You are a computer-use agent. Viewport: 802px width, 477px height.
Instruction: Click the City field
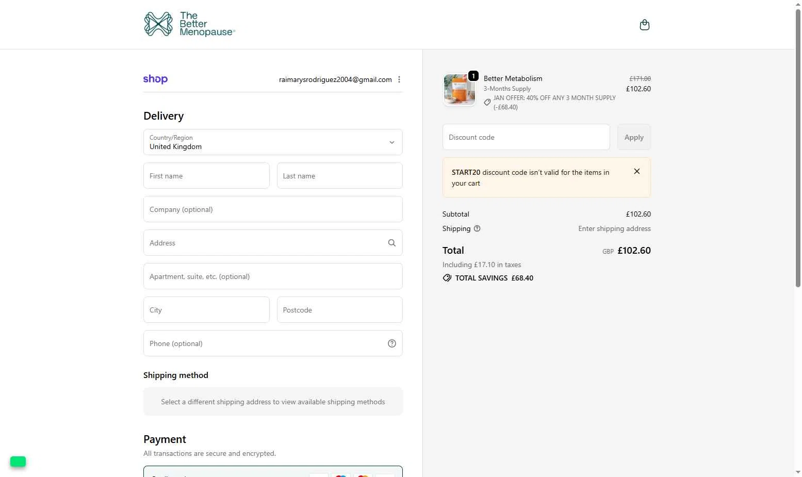point(206,310)
